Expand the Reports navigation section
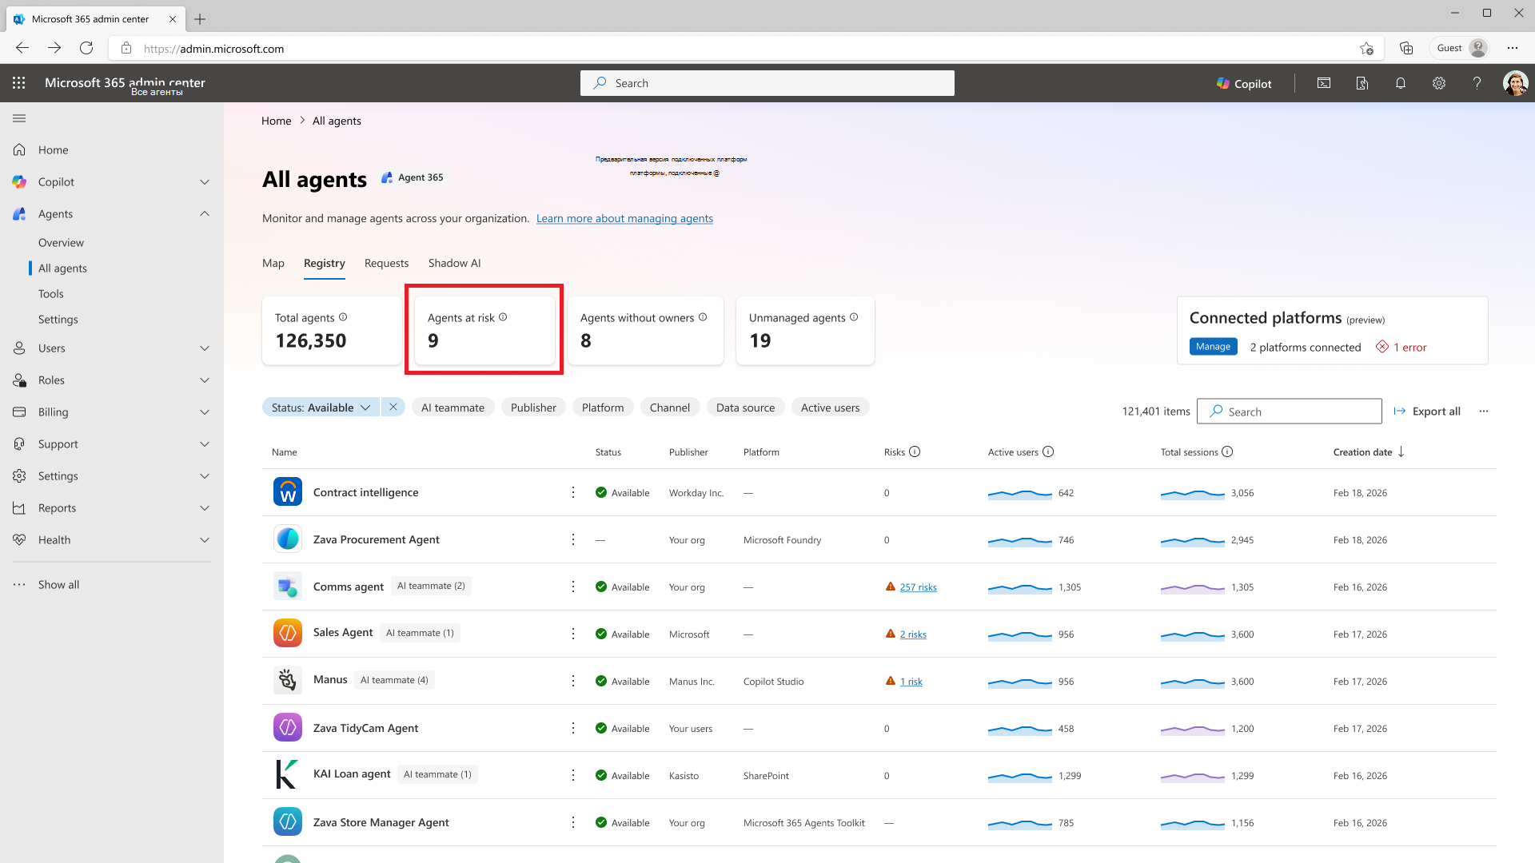1535x863 pixels. (x=205, y=508)
